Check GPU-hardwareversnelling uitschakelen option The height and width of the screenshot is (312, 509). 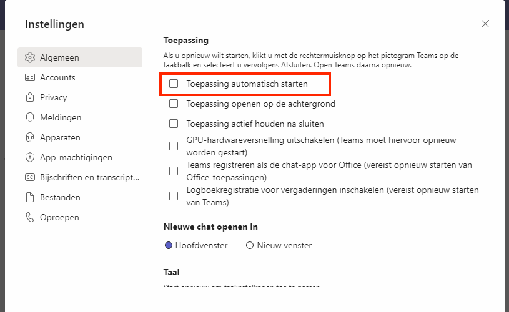pyautogui.click(x=174, y=146)
